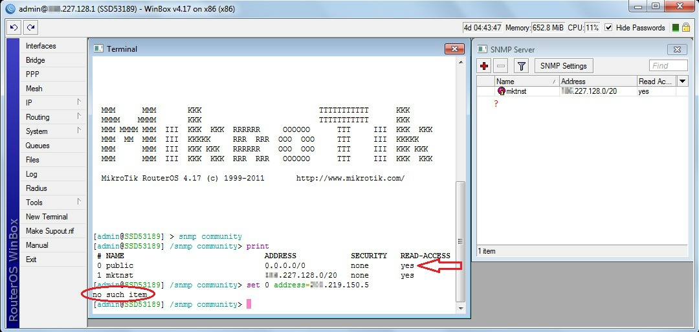Add a new SNMP community (red plus)

click(x=484, y=66)
